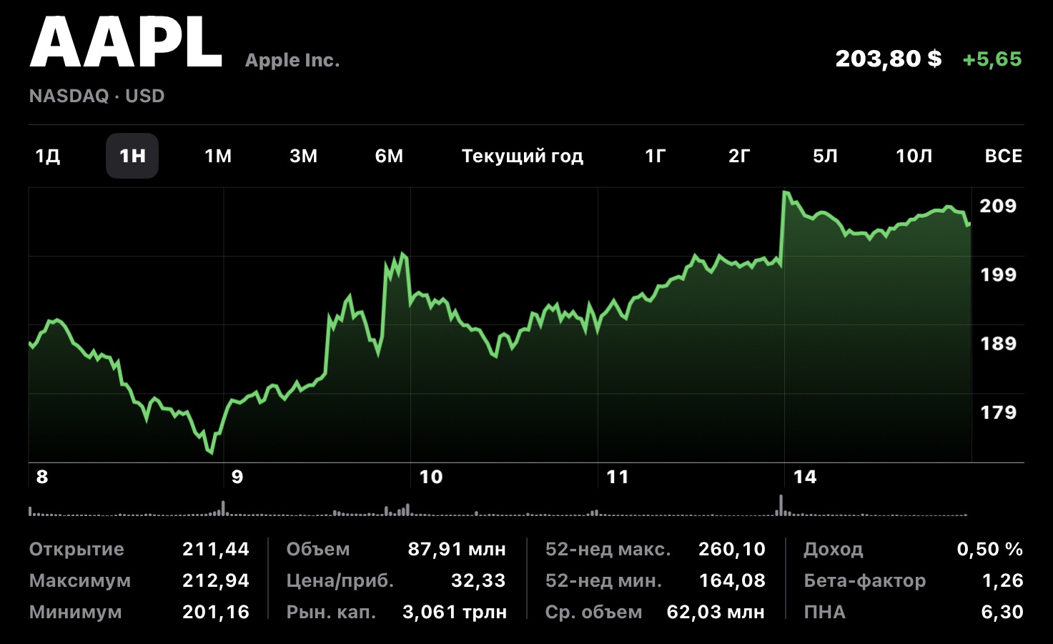Viewport: 1053px width, 644px height.
Task: Click date label 14 on the chart axis
Action: pos(805,477)
